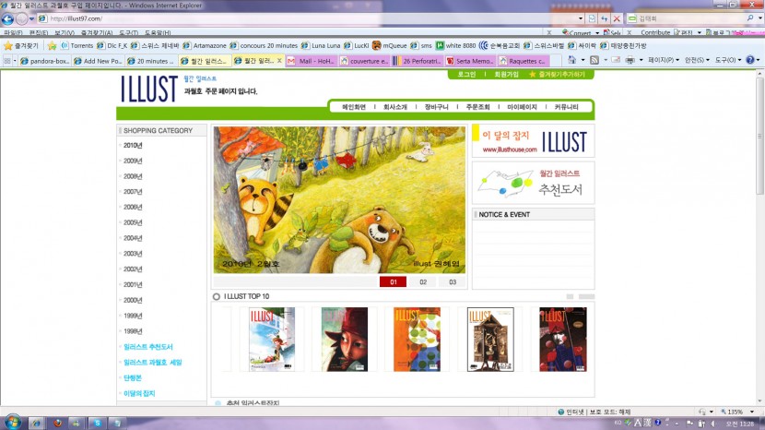The width and height of the screenshot is (765, 430).
Task: Click the 추천도서 recommended books banner
Action: [x=534, y=183]
